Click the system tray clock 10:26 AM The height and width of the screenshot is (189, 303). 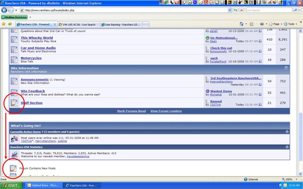pos(294,185)
